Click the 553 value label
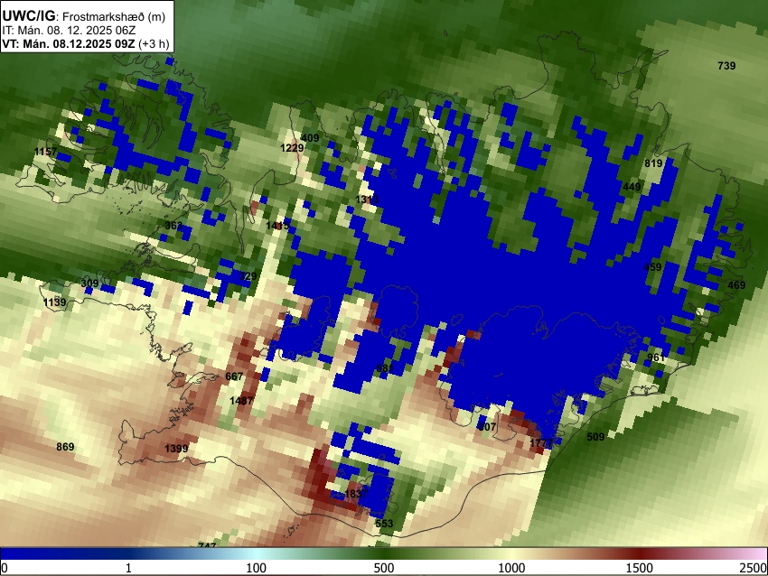The height and width of the screenshot is (576, 768). click(x=384, y=524)
